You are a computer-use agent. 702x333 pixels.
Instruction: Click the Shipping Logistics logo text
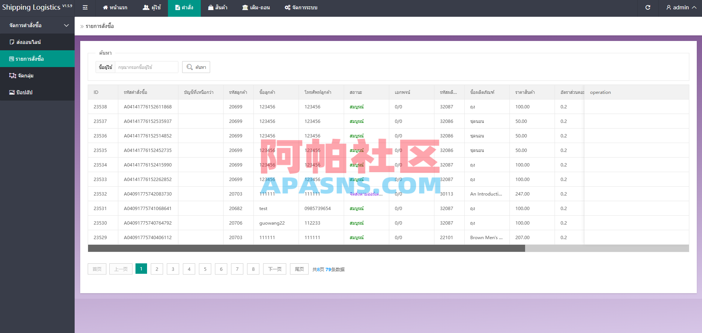coord(31,7)
